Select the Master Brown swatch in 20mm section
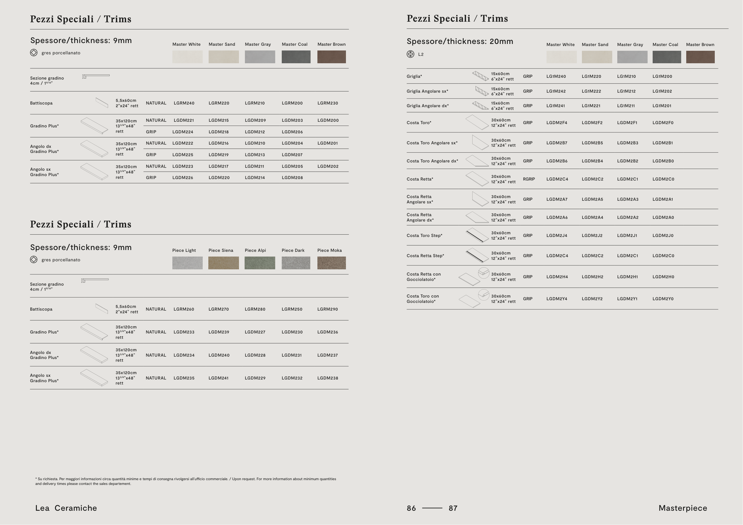 click(x=700, y=57)
